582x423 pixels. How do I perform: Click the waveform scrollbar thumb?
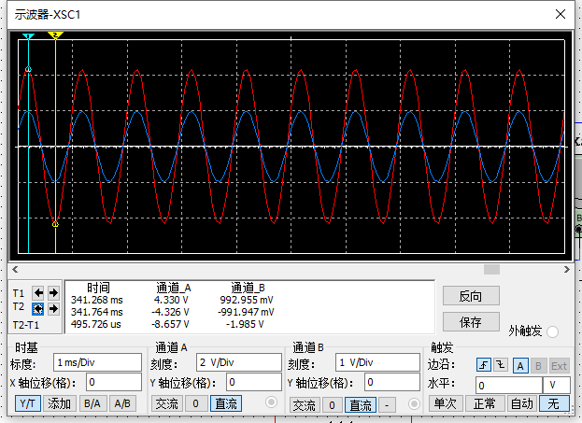coord(491,270)
